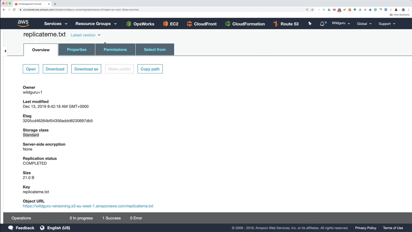Image resolution: width=412 pixels, height=232 pixels.
Task: Click the '0 In progress' status
Action: (81, 218)
